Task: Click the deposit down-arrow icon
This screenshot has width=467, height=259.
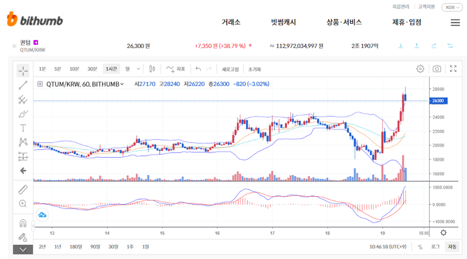Action: [401, 46]
